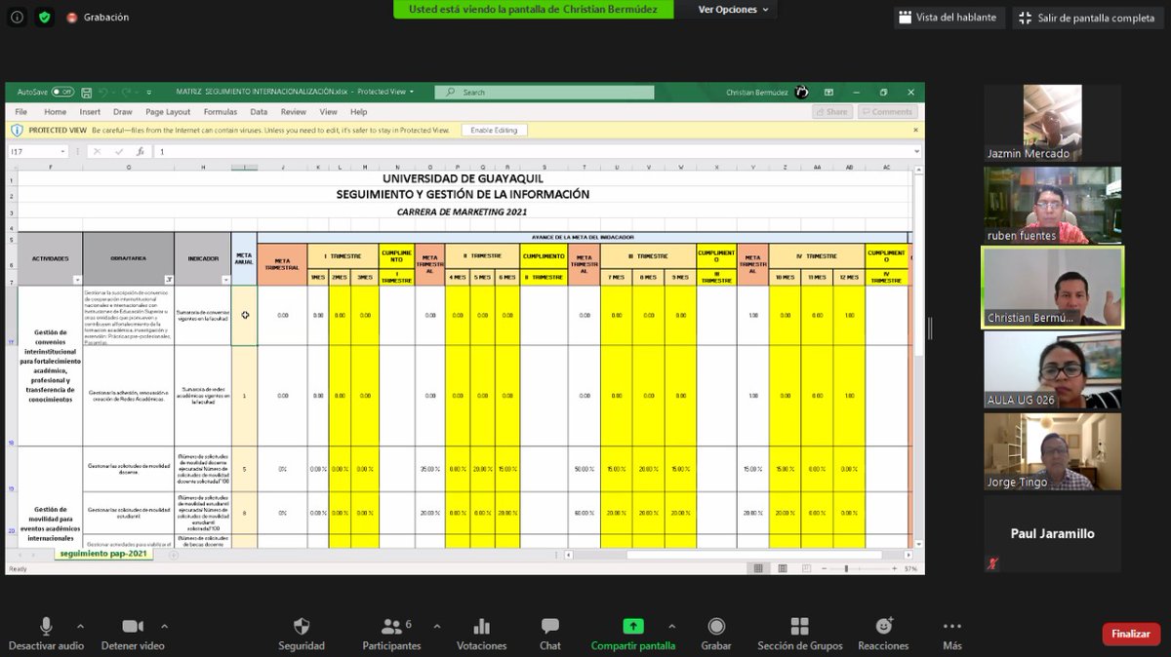
Task: Click the meeting info icon
Action: click(x=17, y=18)
